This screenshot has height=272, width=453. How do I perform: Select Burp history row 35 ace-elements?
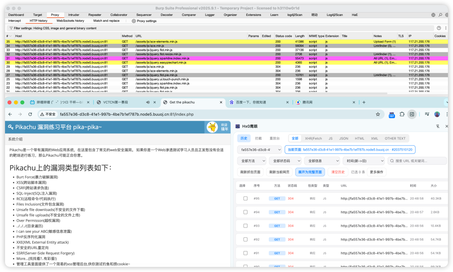[x=226, y=41]
